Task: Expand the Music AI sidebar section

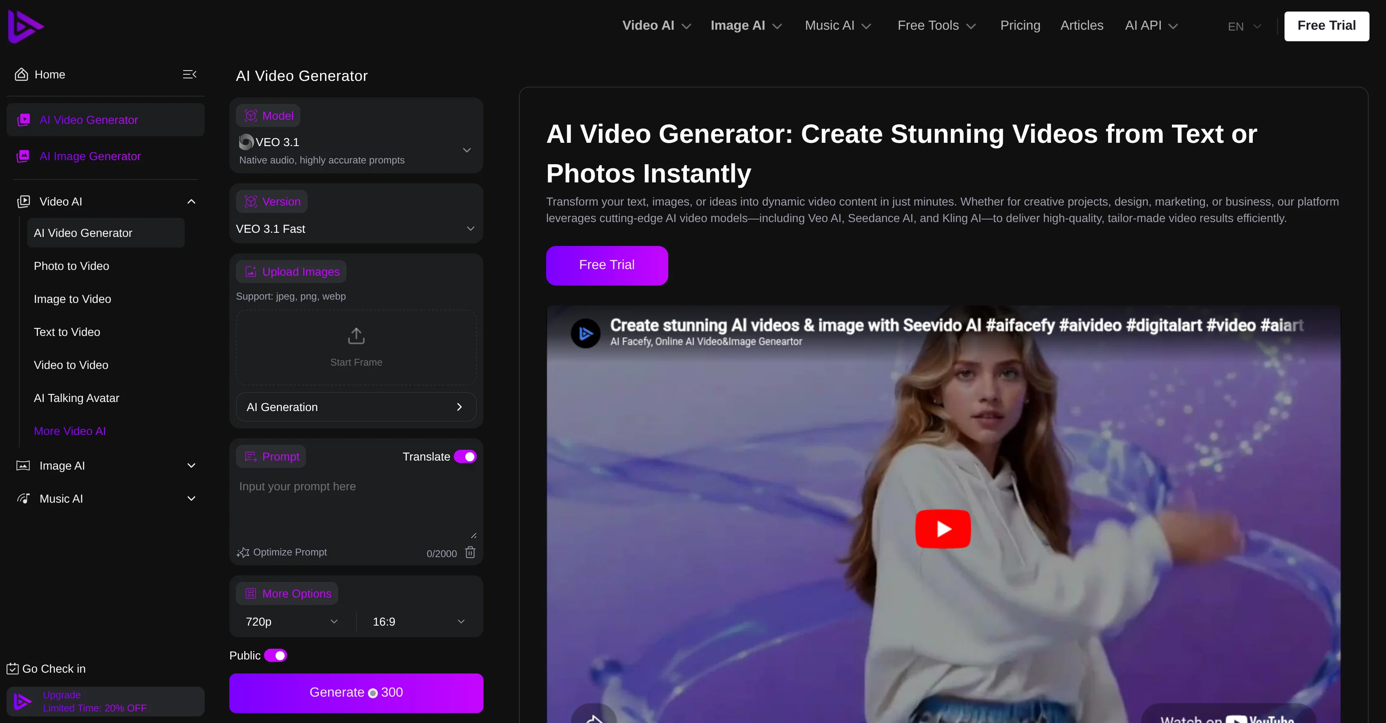Action: [x=191, y=499]
